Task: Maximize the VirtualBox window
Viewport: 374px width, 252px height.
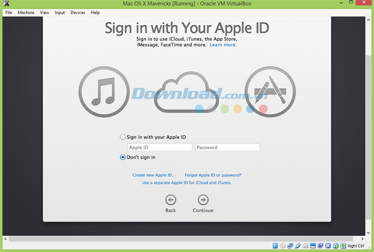Action: [351, 2]
